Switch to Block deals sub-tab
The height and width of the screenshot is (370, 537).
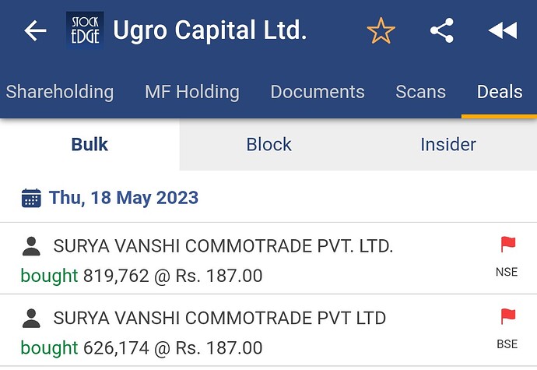tap(268, 144)
